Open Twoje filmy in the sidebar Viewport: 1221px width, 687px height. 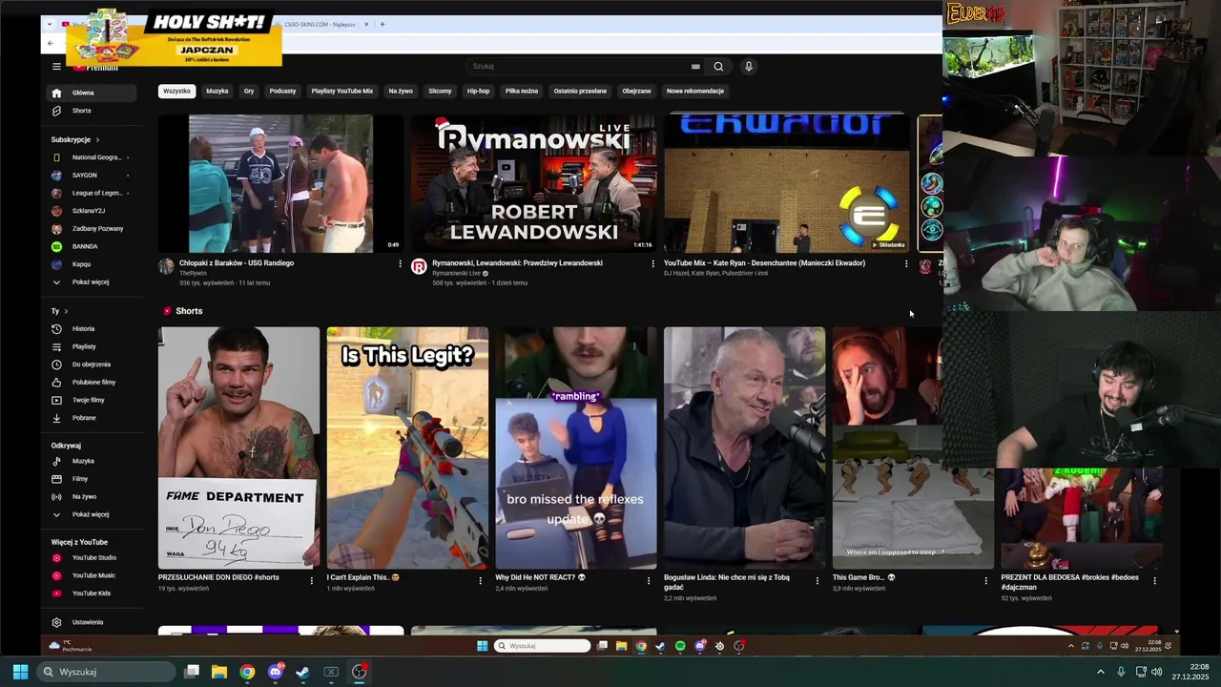(93, 400)
